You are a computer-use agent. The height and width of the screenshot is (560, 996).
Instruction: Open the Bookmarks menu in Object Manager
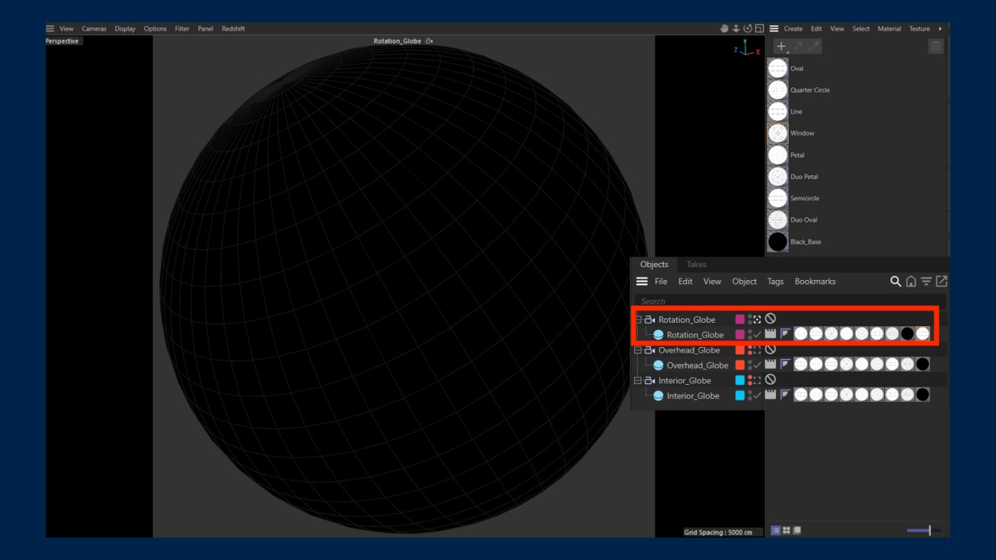(814, 281)
